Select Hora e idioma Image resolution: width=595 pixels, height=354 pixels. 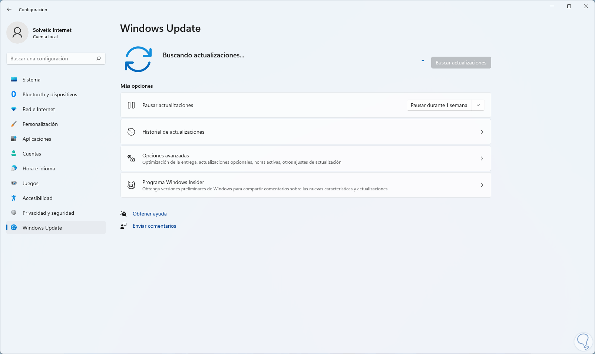click(x=56, y=168)
